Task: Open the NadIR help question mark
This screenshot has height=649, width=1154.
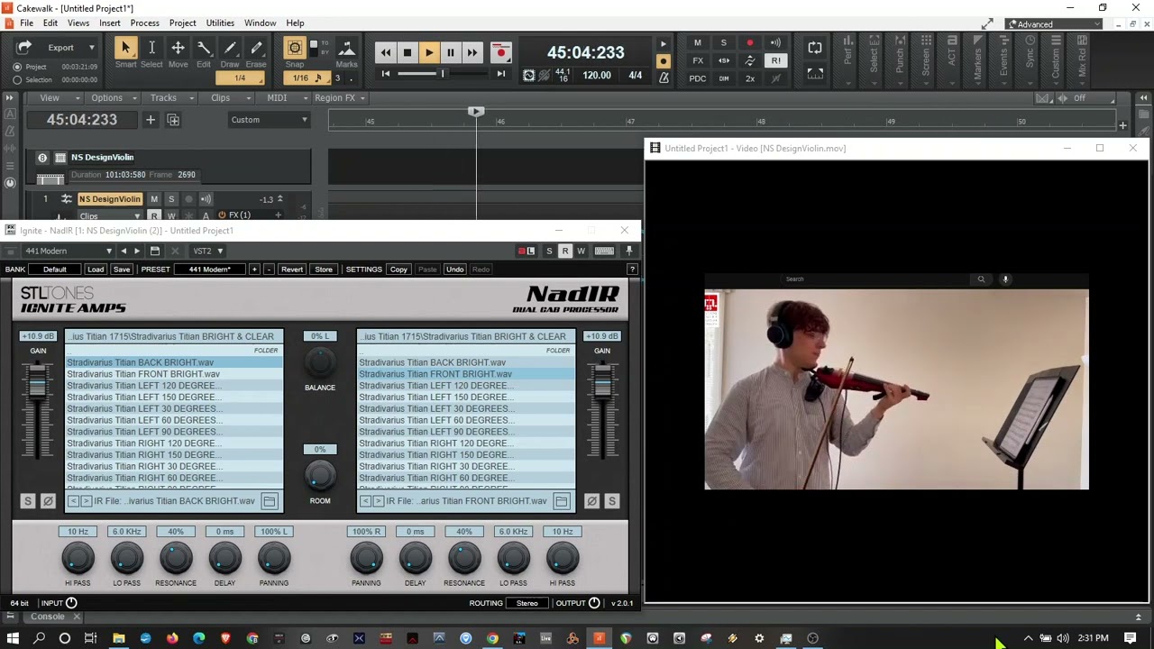Action: tap(632, 270)
